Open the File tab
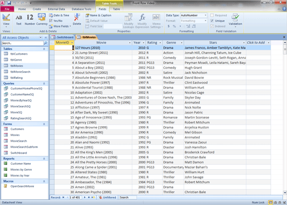The height and width of the screenshot is (205, 287). click(x=7, y=9)
